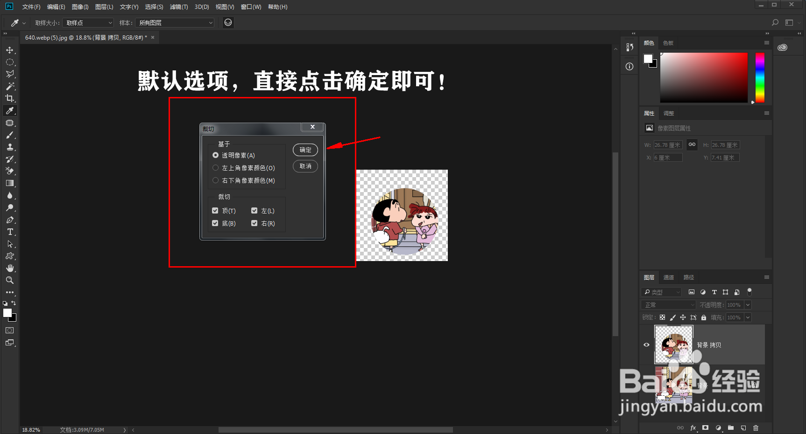The height and width of the screenshot is (434, 806).
Task: Select the Crop tool
Action: point(10,98)
